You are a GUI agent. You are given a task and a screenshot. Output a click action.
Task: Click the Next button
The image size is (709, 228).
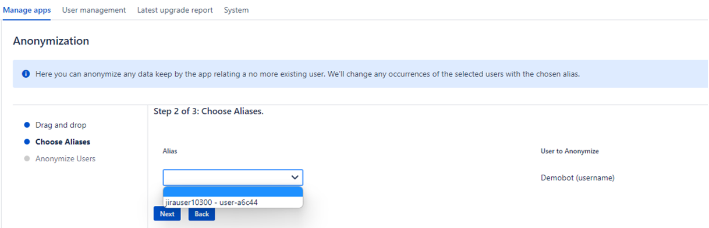[167, 214]
